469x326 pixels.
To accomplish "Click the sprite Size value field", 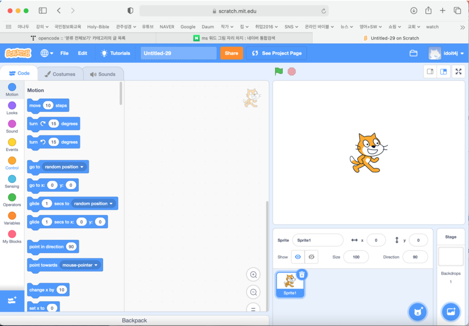I will click(x=356, y=257).
